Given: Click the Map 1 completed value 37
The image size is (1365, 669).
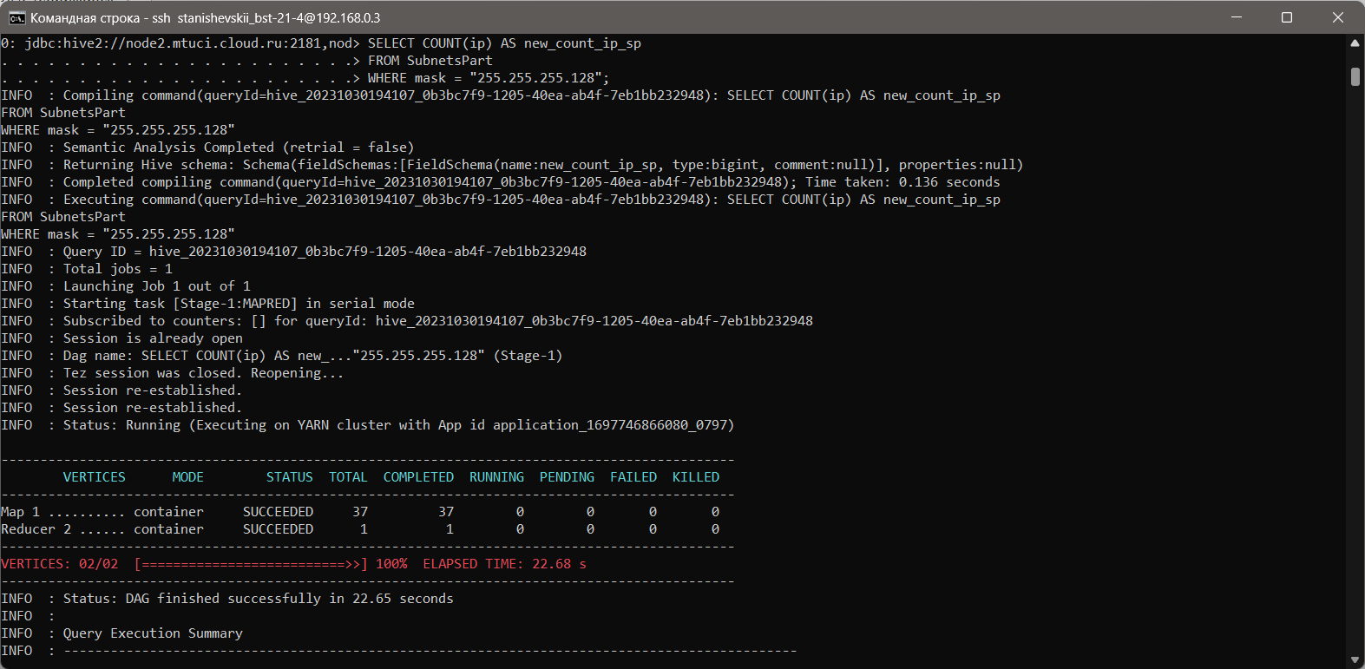Looking at the screenshot, I should coord(446,512).
